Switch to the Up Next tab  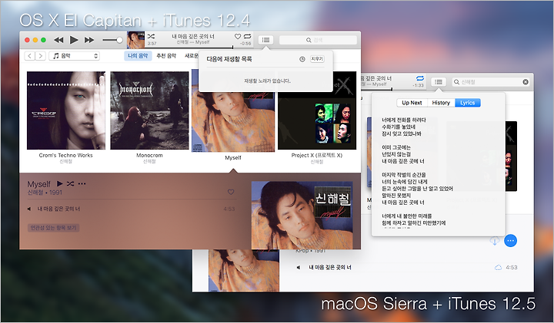[412, 103]
